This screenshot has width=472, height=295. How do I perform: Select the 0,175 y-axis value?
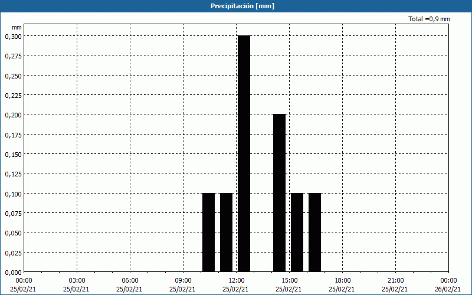[13, 135]
